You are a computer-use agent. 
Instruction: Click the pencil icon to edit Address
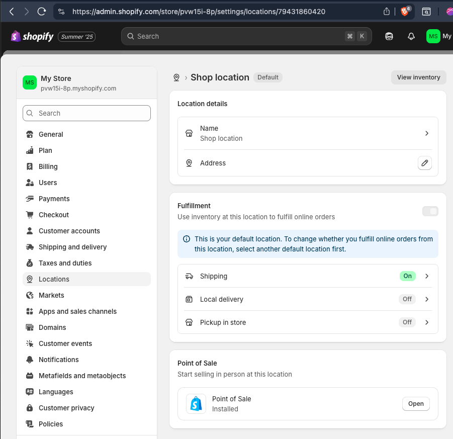tap(424, 163)
